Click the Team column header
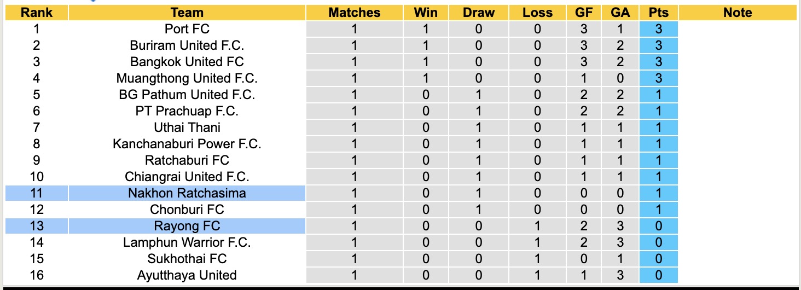Image resolution: width=801 pixels, height=290 pixels. coord(187,13)
